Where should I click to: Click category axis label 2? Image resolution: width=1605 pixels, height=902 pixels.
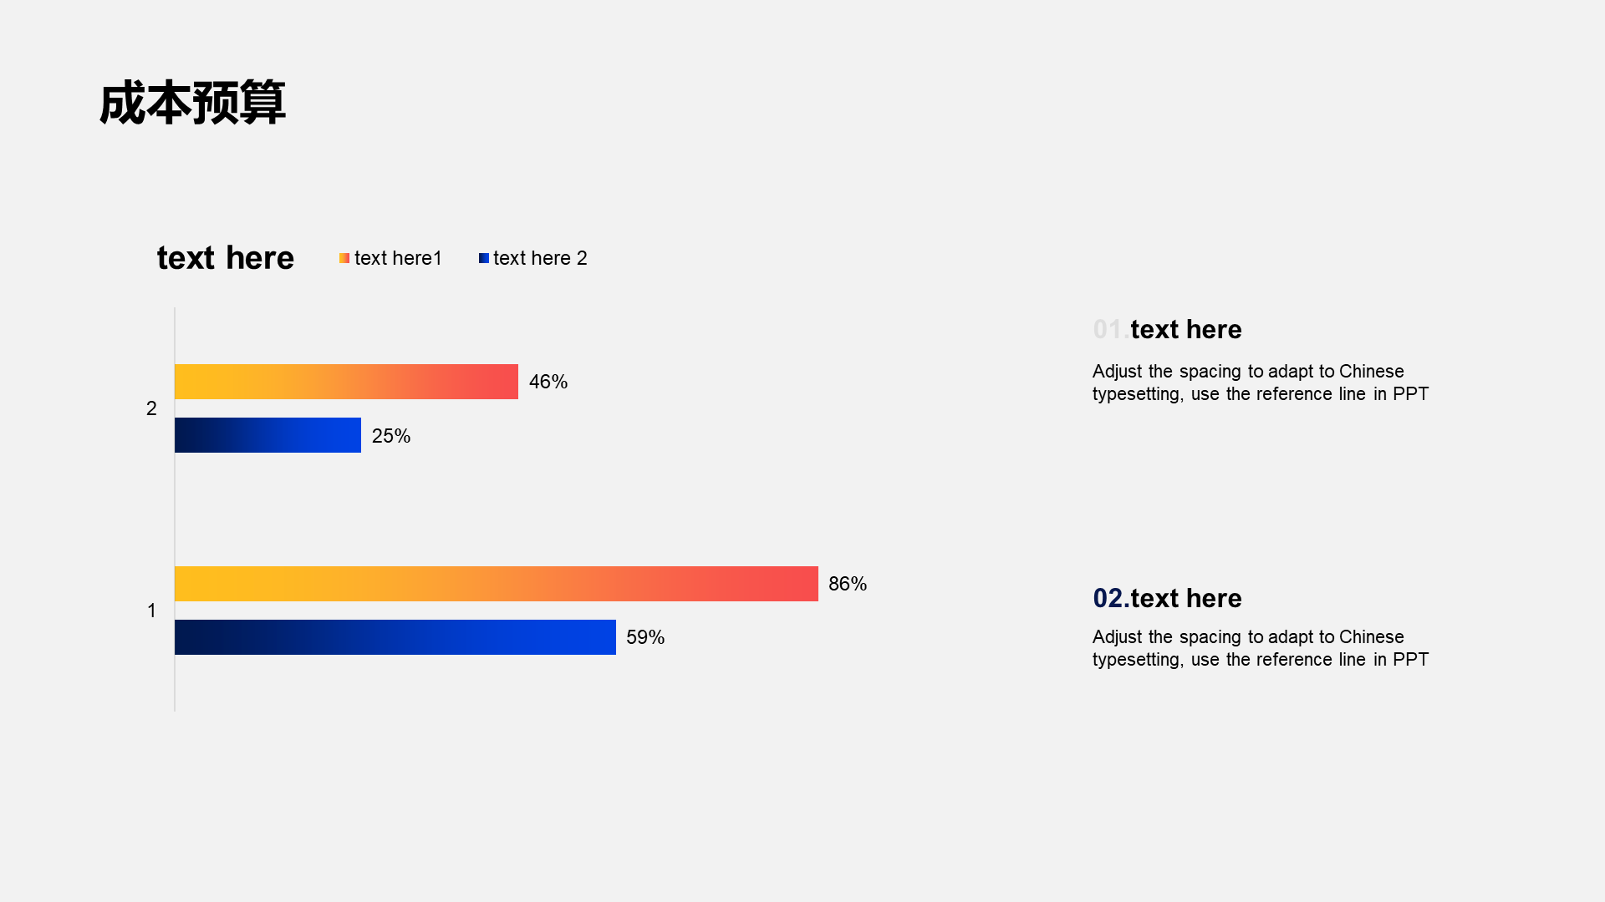(x=151, y=408)
